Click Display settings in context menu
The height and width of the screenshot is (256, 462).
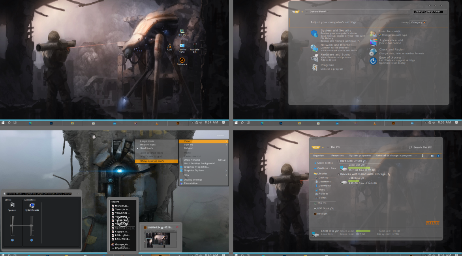tap(193, 180)
